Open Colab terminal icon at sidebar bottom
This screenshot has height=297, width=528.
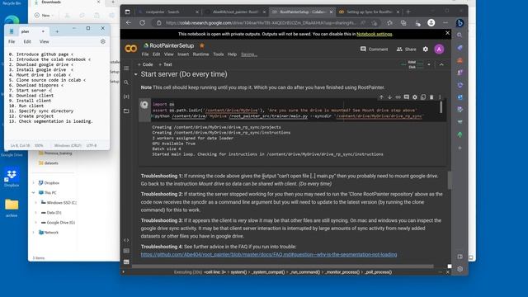pyautogui.click(x=126, y=262)
